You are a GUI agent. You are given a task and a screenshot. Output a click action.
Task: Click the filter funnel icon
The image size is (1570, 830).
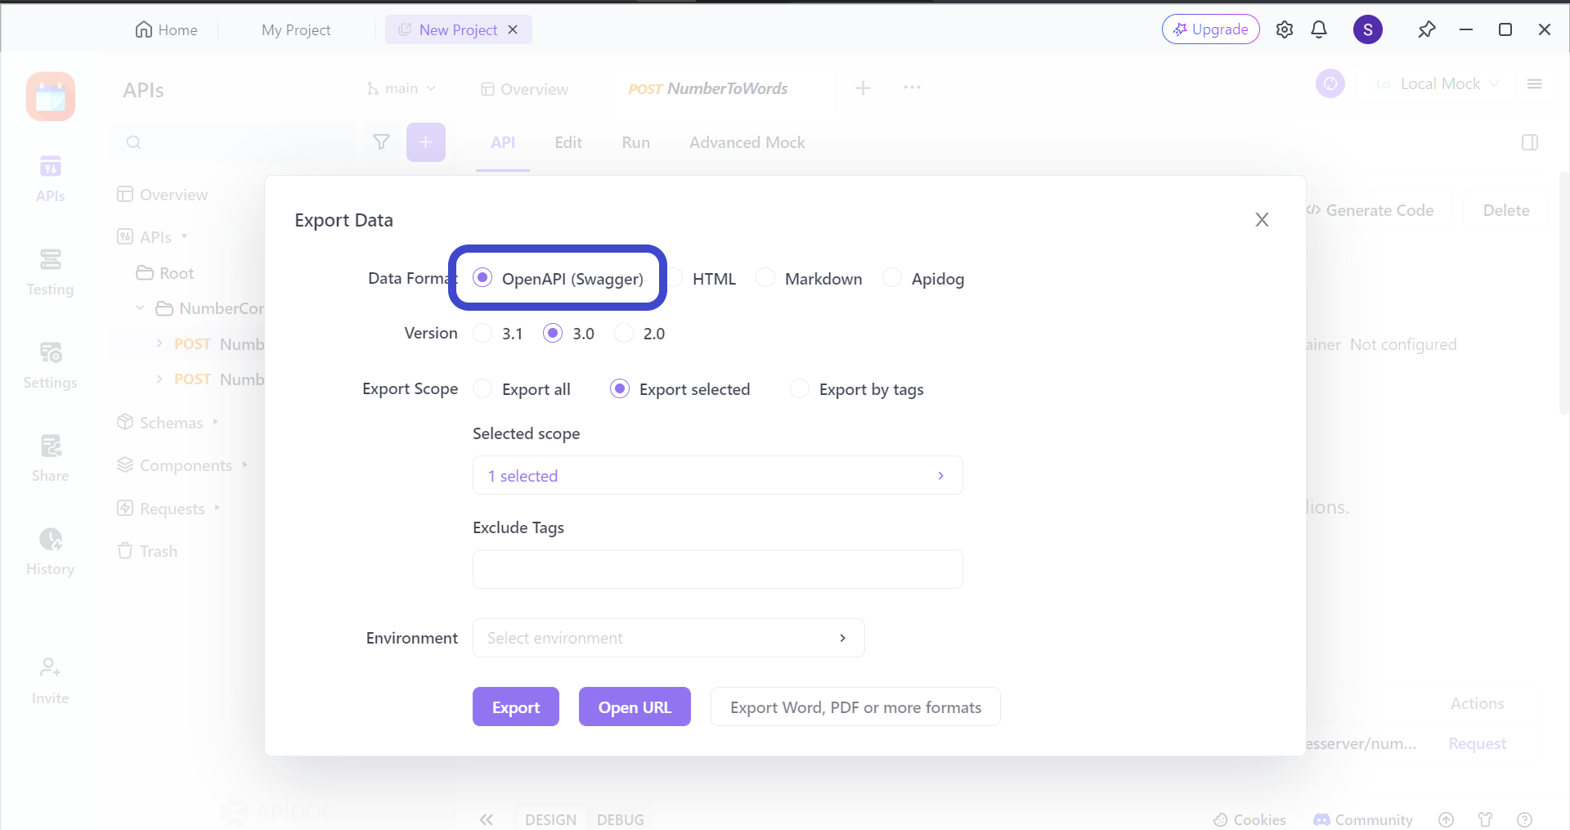[381, 142]
